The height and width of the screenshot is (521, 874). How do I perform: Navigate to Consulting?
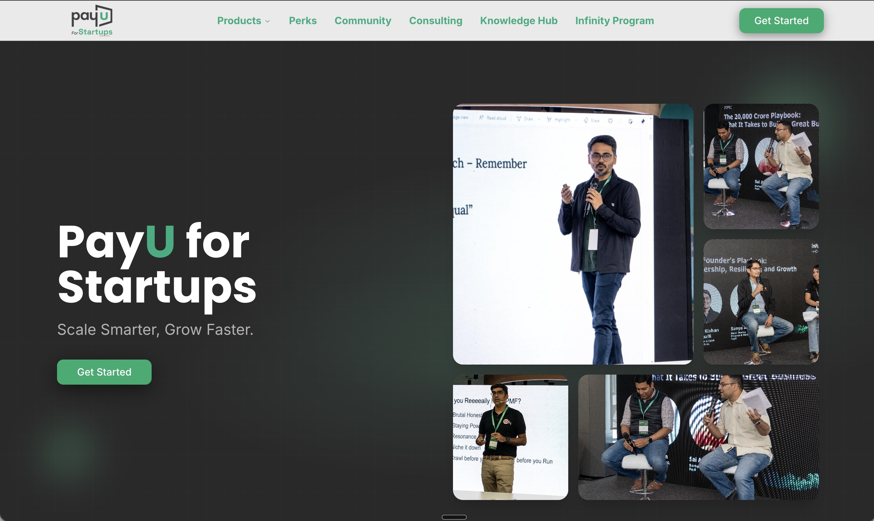point(436,21)
